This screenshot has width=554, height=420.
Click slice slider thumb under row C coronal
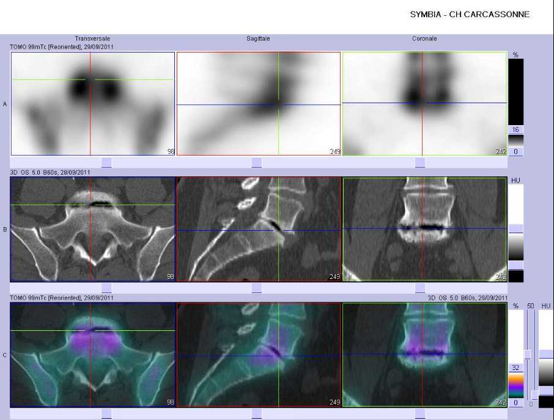(419, 414)
